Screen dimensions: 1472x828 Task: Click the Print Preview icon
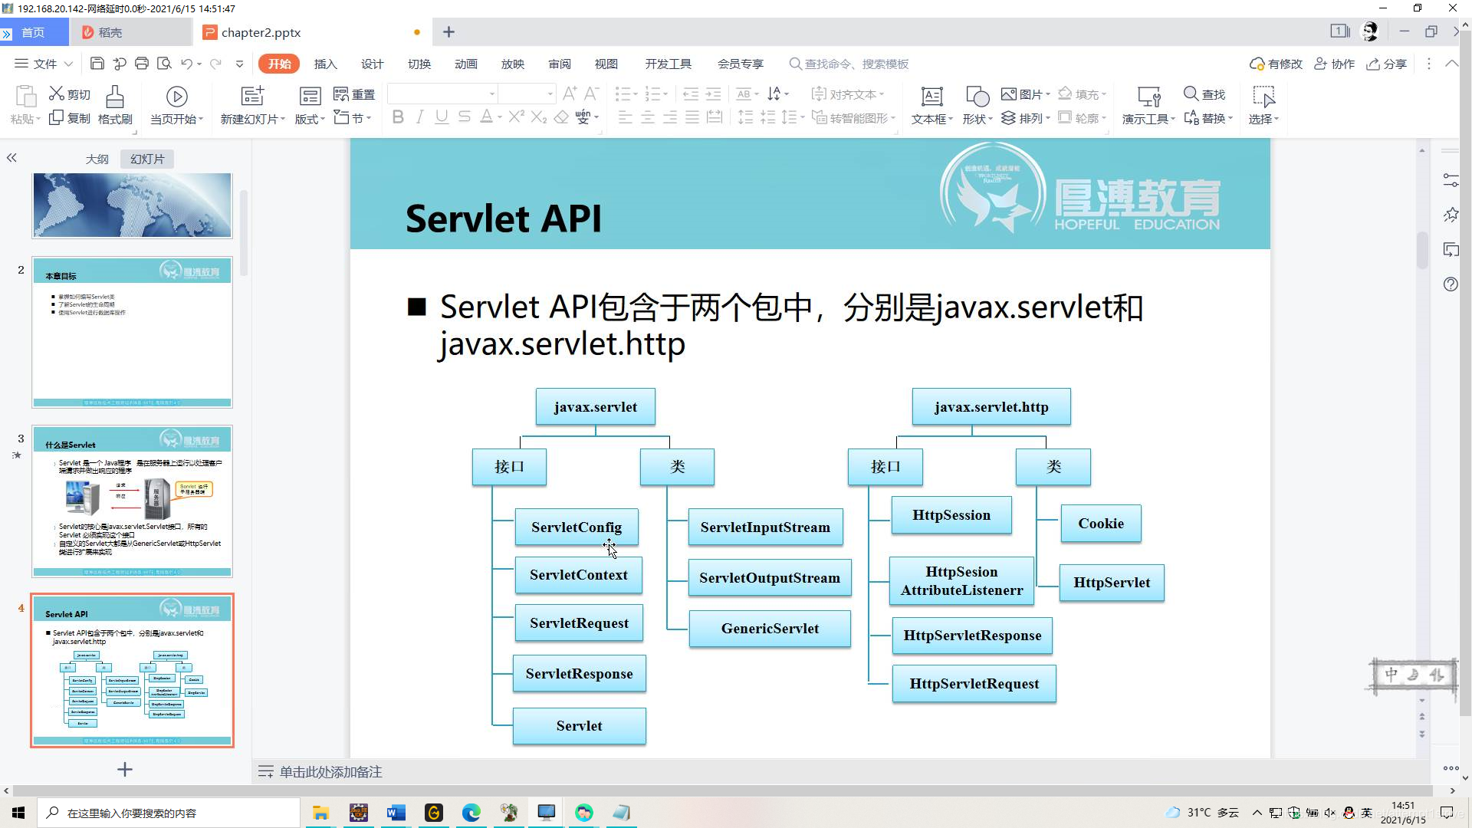pos(164,64)
